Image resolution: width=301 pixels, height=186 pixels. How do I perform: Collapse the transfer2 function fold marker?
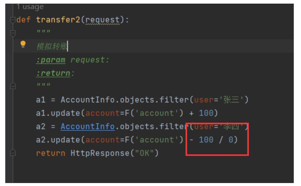pyautogui.click(x=13, y=19)
